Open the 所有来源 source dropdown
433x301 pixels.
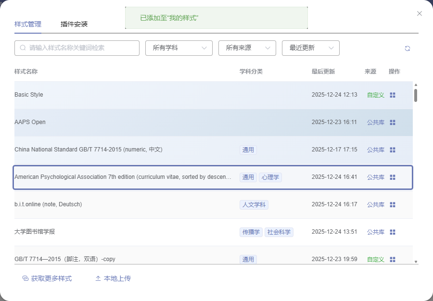point(247,48)
